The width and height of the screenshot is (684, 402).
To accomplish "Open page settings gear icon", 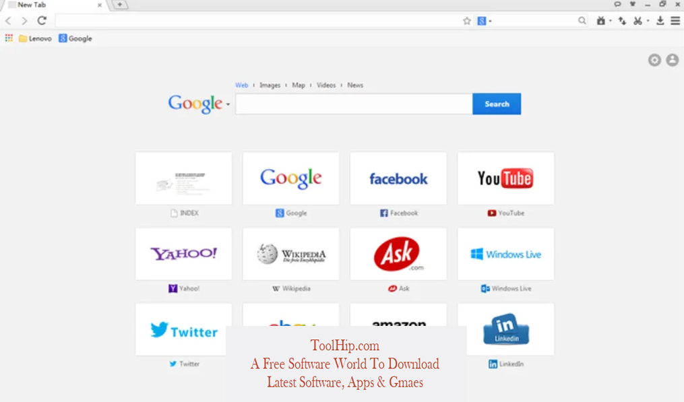I will click(654, 60).
